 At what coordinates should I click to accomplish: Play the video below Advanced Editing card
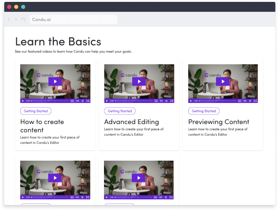coord(139,178)
